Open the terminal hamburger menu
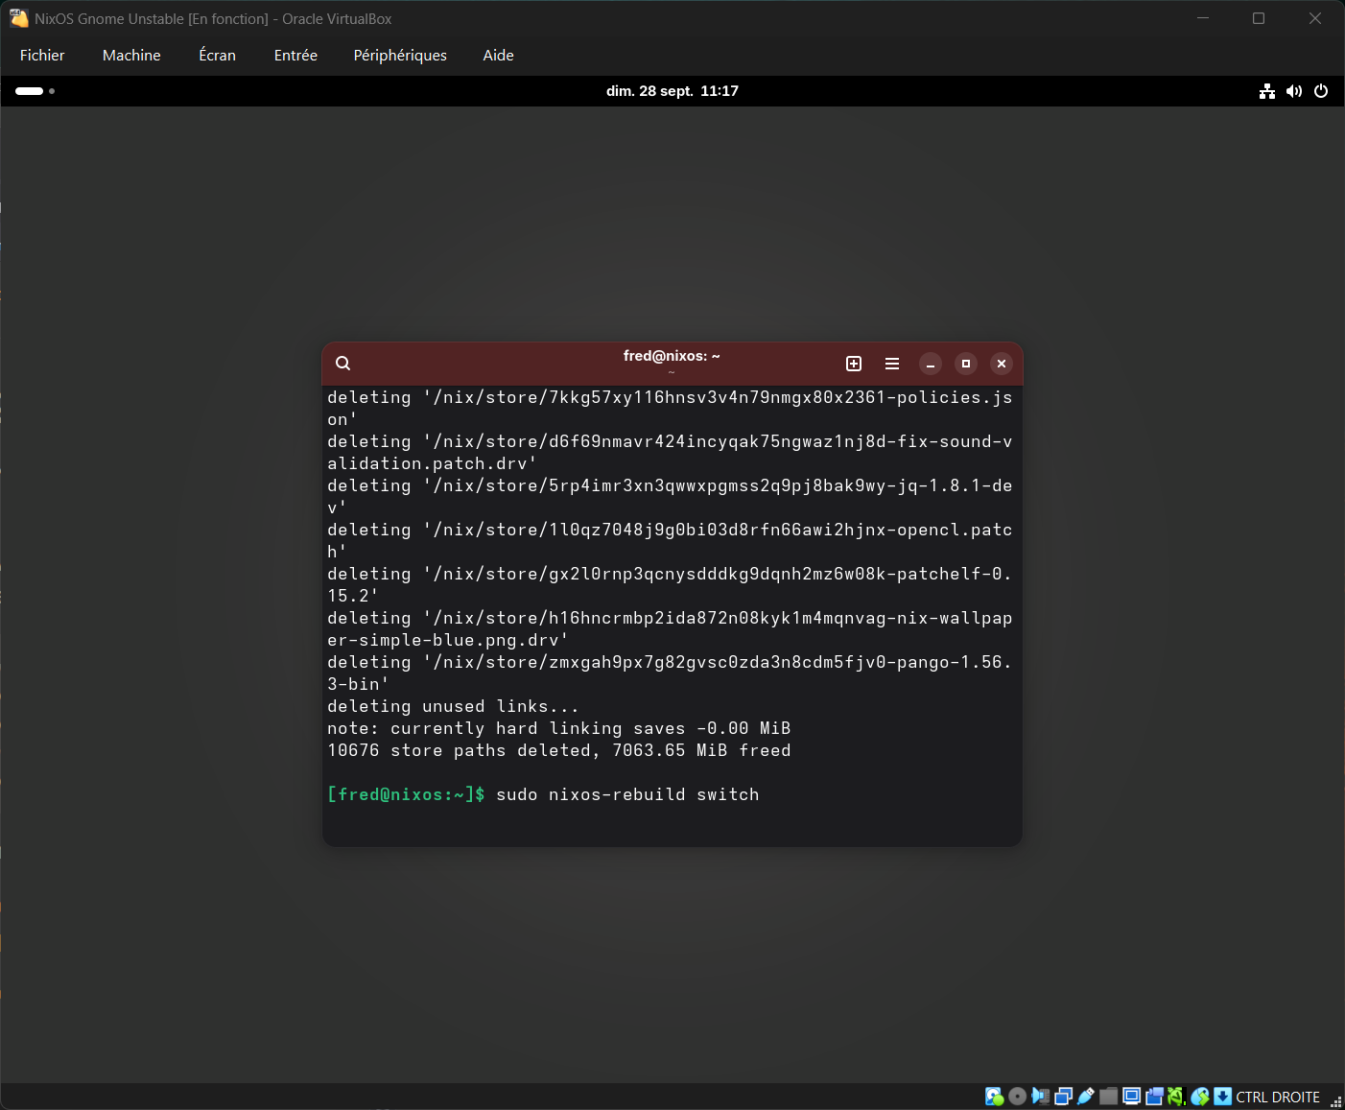The width and height of the screenshot is (1345, 1110). click(892, 364)
